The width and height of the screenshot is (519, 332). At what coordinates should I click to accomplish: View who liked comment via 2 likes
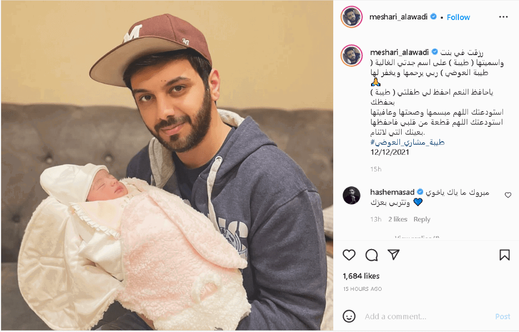(x=398, y=219)
